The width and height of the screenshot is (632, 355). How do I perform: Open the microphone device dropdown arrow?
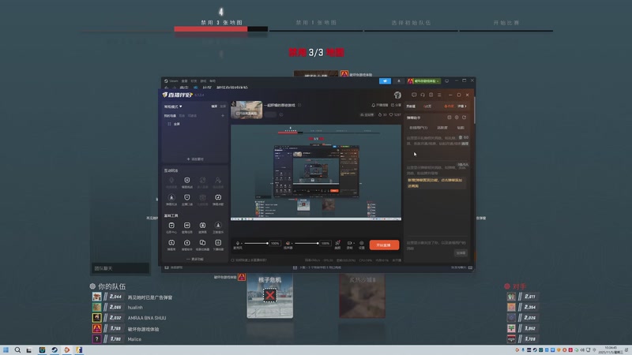pos(242,244)
